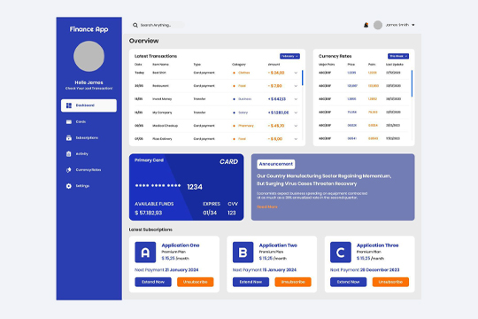Image resolution: width=478 pixels, height=319 pixels.
Task: Open the Subscriptions sidebar icon
Action: coord(69,137)
